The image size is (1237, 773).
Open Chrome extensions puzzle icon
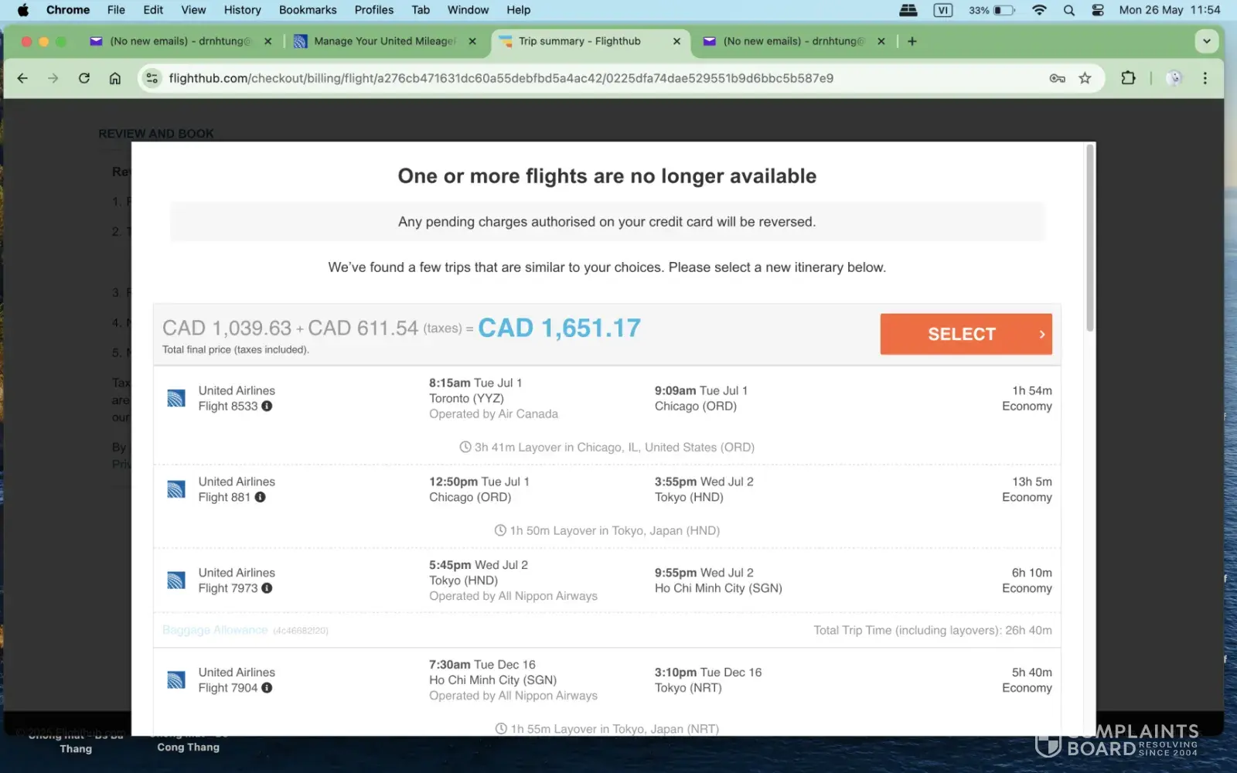1128,78
